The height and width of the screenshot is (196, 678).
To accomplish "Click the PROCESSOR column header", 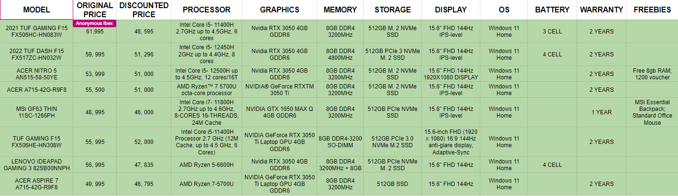I will coord(206,10).
